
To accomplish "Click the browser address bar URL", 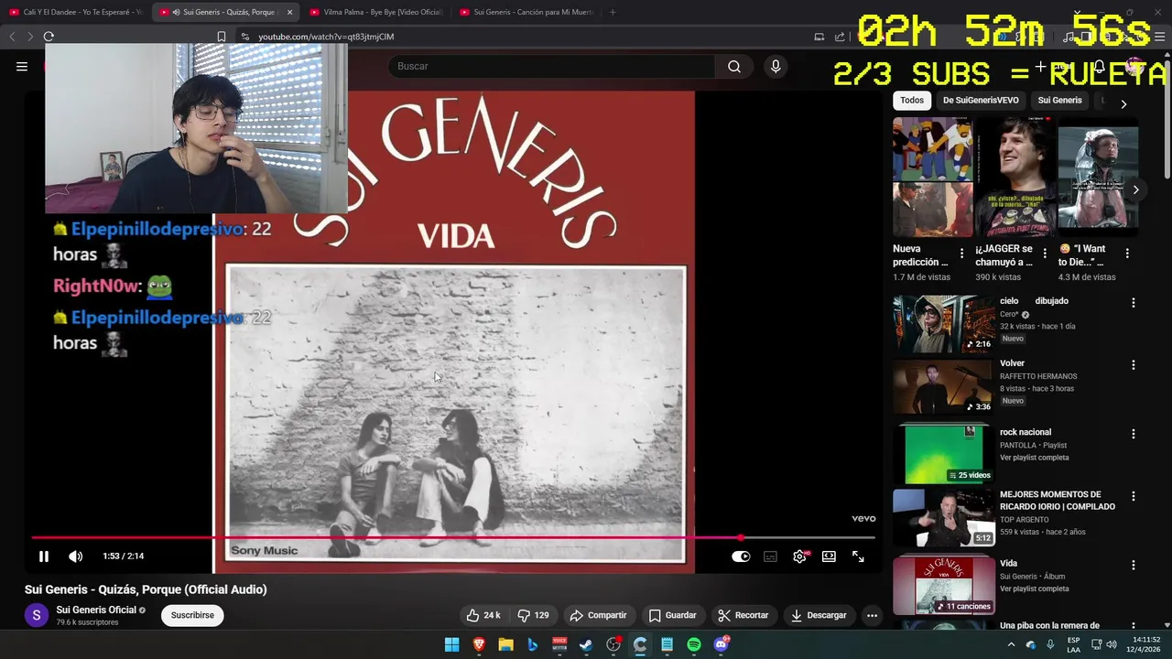I will tap(326, 37).
